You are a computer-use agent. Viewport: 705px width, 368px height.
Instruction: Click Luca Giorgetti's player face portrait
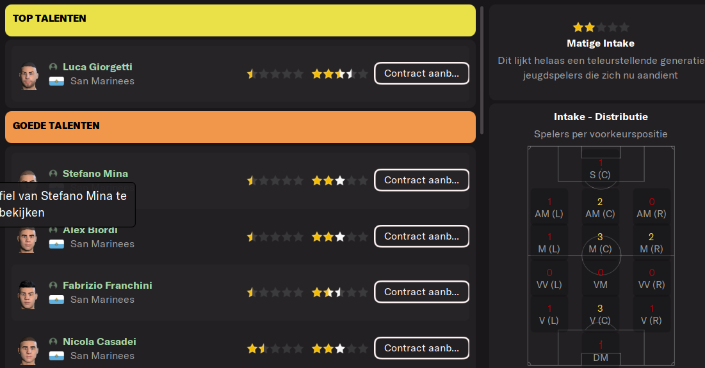(28, 76)
